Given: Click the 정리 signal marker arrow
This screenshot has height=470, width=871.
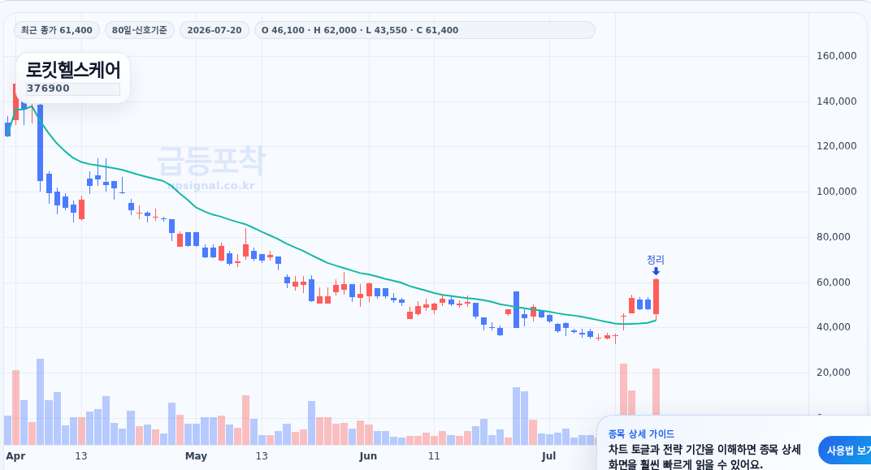Looking at the screenshot, I should coord(656,271).
